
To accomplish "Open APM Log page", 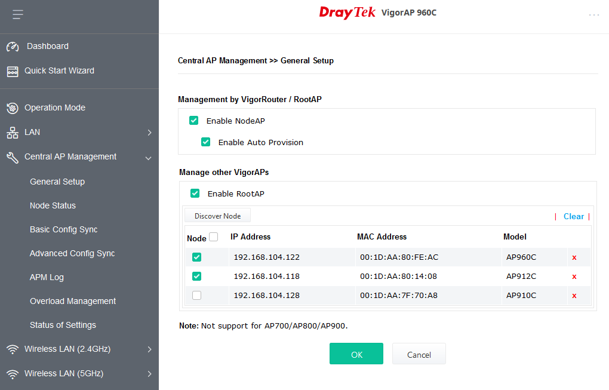I will pyautogui.click(x=47, y=277).
